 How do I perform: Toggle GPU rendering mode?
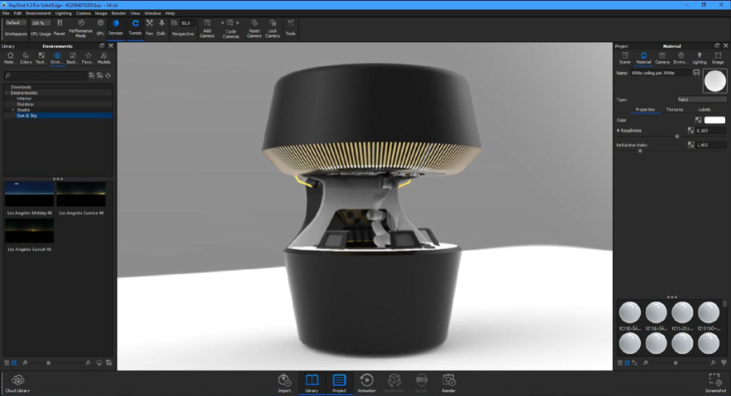100,27
